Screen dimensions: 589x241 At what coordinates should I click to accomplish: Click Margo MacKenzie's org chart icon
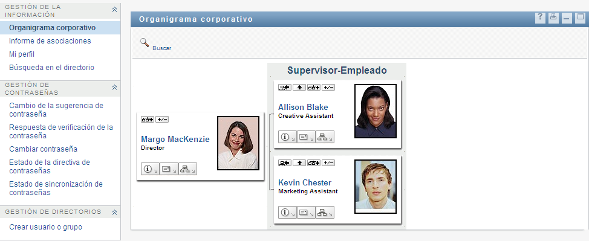pyautogui.click(x=187, y=169)
